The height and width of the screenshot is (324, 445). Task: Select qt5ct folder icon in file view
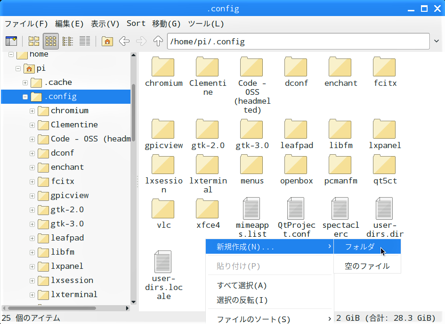(x=384, y=164)
